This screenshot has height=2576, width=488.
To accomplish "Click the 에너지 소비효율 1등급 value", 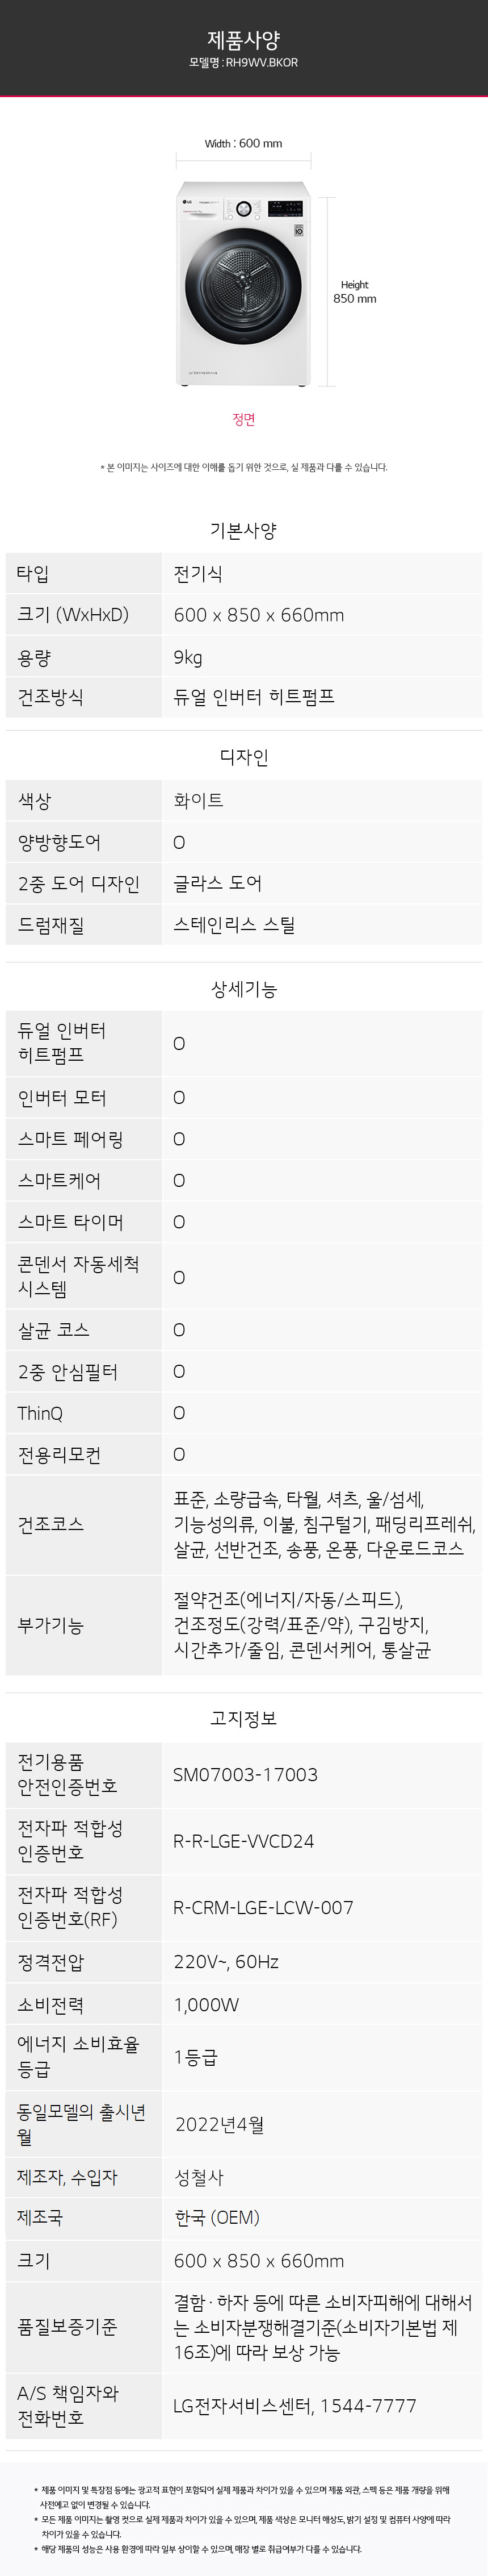I will tap(196, 2057).
